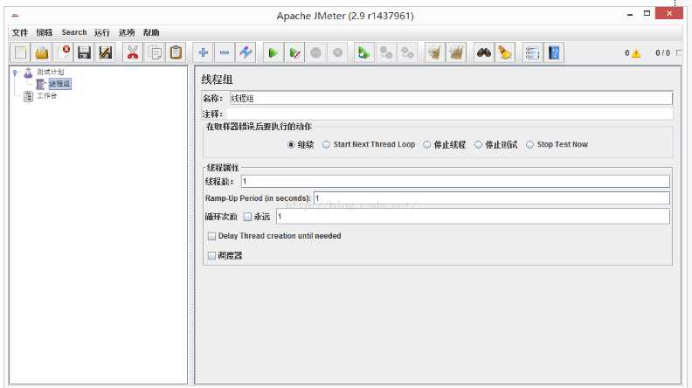Screen dimensions: 692x388
Task: Click the 0 / 0 thread counter
Action: tap(662, 53)
